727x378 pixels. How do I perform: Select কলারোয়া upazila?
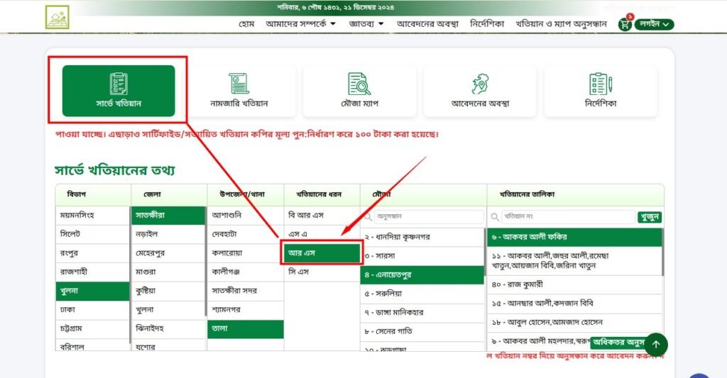click(245, 253)
